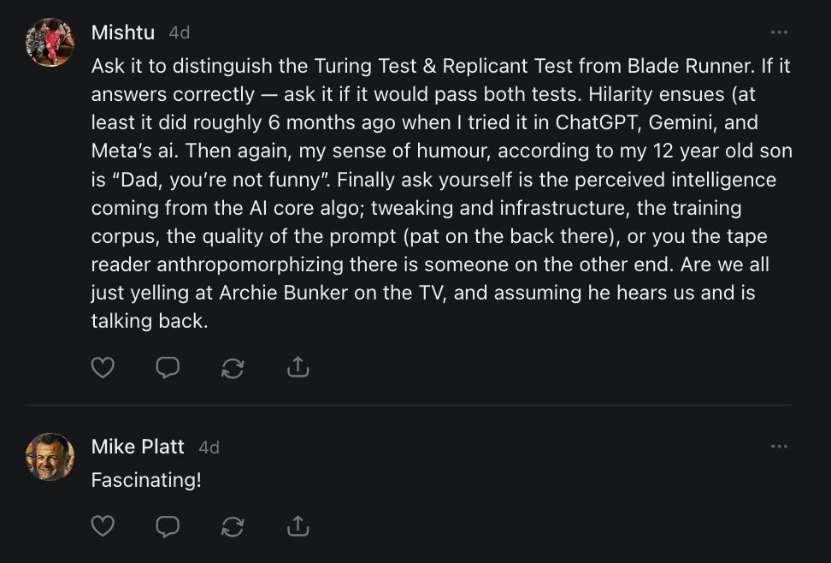The height and width of the screenshot is (563, 831).
Task: Like Mike Platt's comment with the heart
Action: (x=103, y=526)
